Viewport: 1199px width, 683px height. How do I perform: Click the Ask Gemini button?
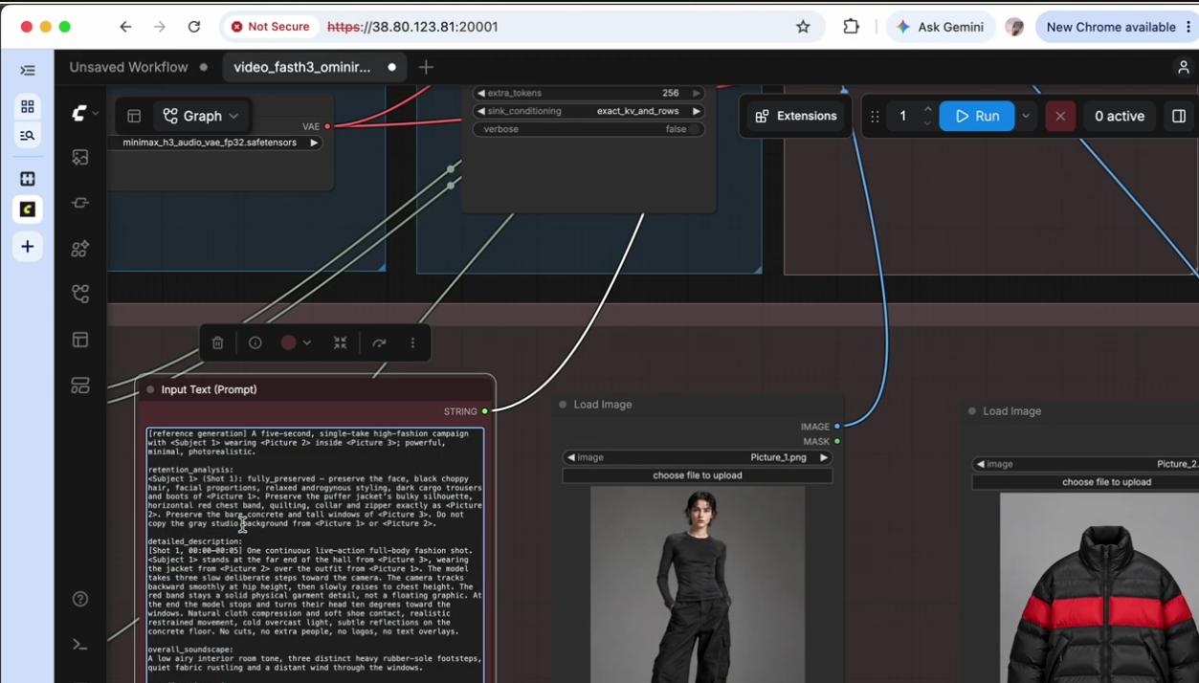941,27
